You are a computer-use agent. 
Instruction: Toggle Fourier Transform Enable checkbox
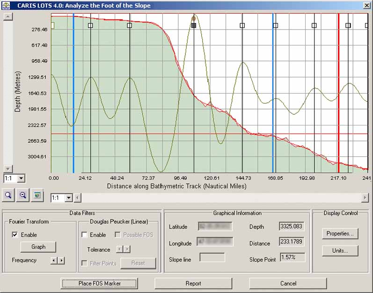[15, 235]
